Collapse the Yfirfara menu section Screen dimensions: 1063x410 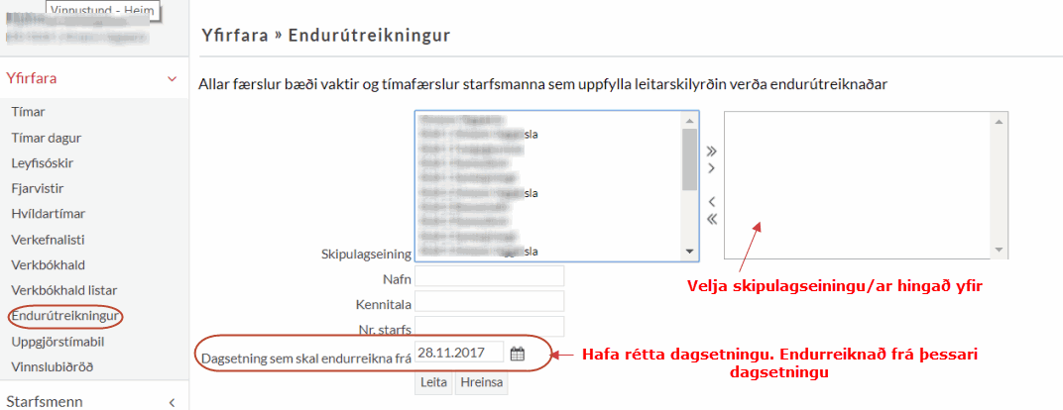point(172,79)
